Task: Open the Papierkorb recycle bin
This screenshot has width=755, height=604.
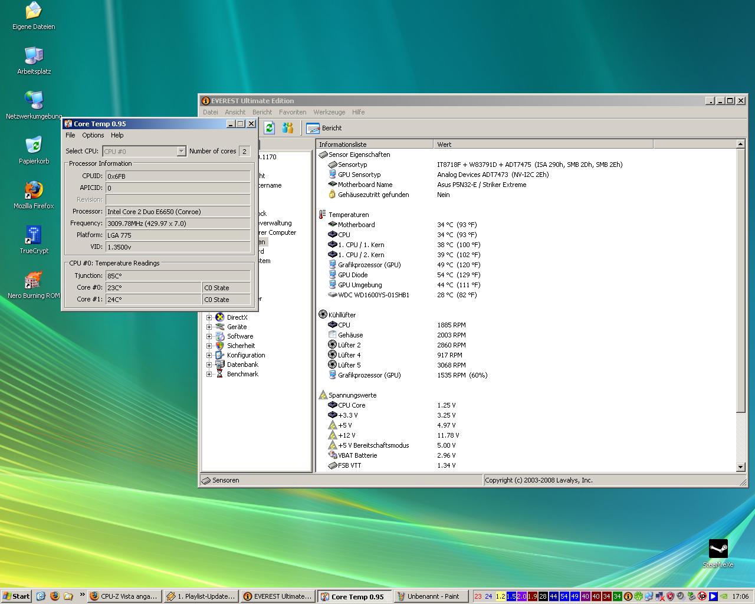Action: tap(34, 146)
